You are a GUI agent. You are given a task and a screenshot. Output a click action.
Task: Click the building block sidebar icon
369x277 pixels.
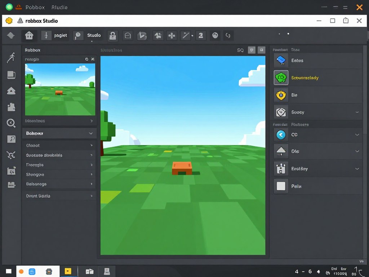point(11,107)
